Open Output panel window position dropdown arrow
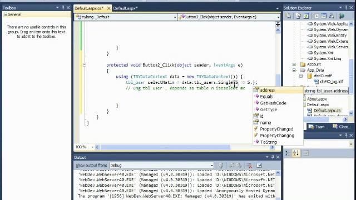Viewport: 356px width, 200px height. click(267, 157)
